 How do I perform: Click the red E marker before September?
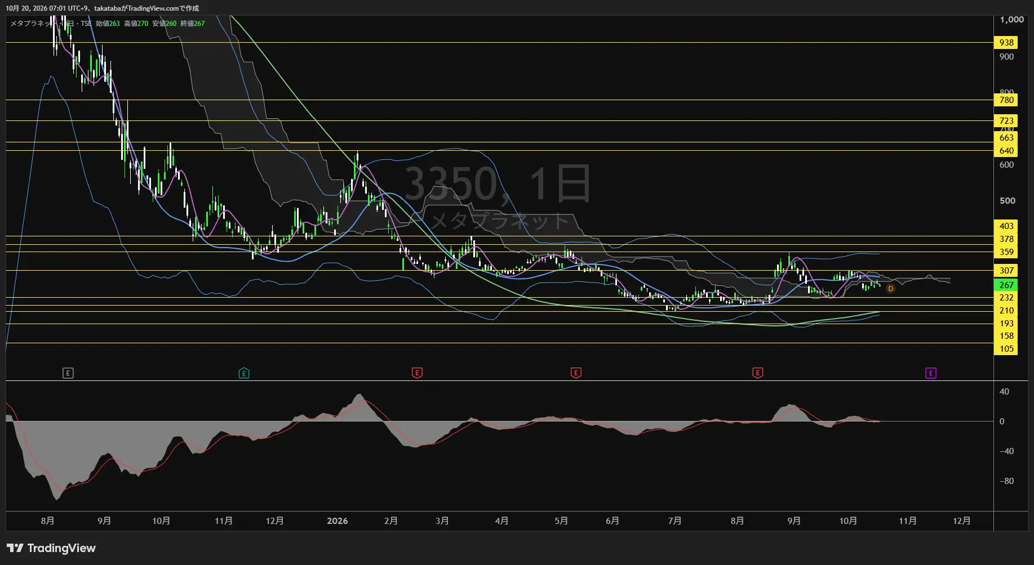(758, 373)
